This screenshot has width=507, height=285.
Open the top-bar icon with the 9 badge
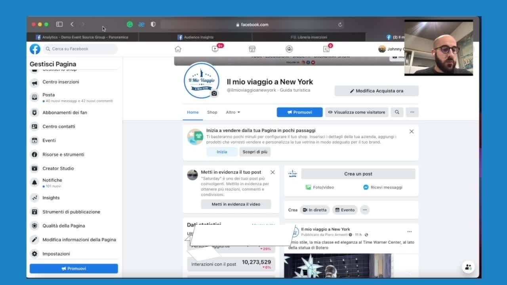click(x=326, y=49)
